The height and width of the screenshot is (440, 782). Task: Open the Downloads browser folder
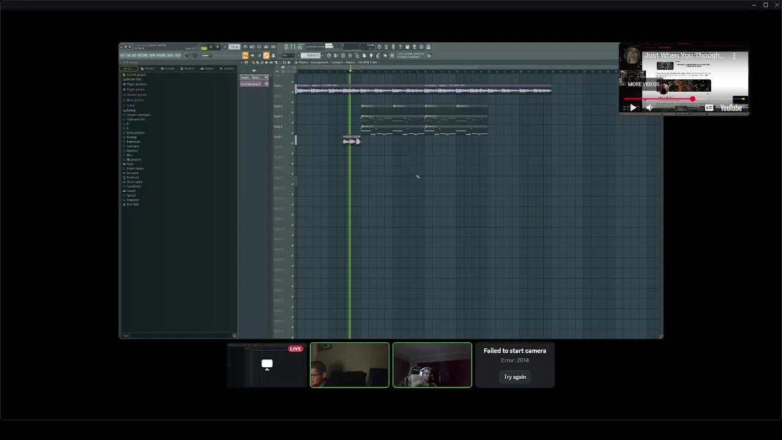point(133,142)
